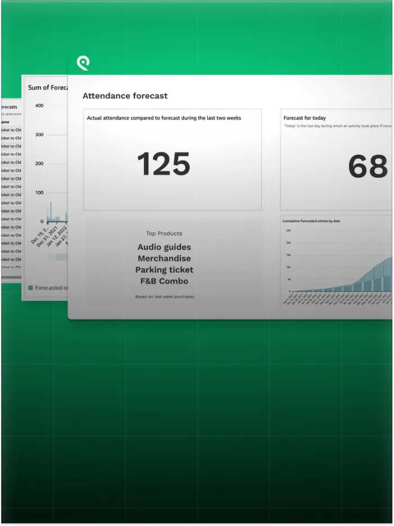Screen dimensions: 394x526
Task: Click the actual attendance value 125
Action: (x=164, y=164)
